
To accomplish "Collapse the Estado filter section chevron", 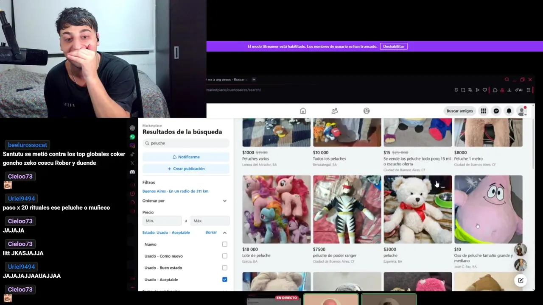I will tap(225, 233).
